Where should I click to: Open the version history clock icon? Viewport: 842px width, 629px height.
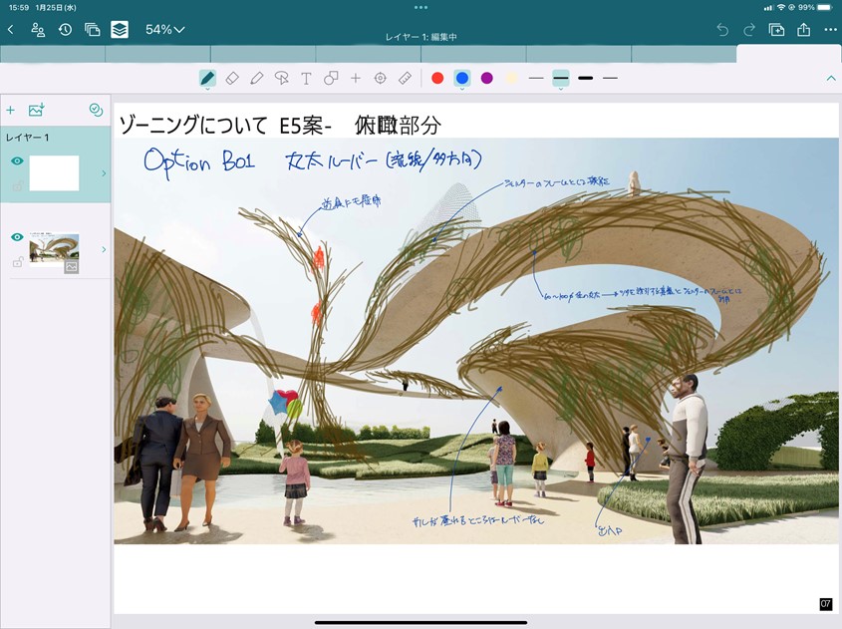(65, 30)
